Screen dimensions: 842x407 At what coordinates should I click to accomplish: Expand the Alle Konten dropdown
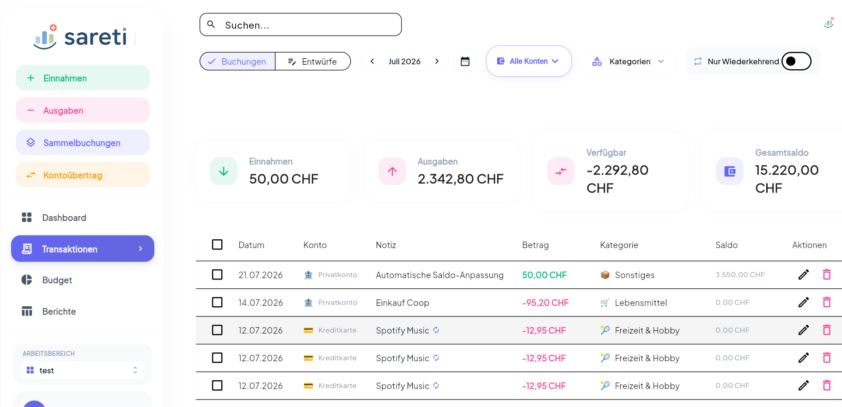click(529, 61)
